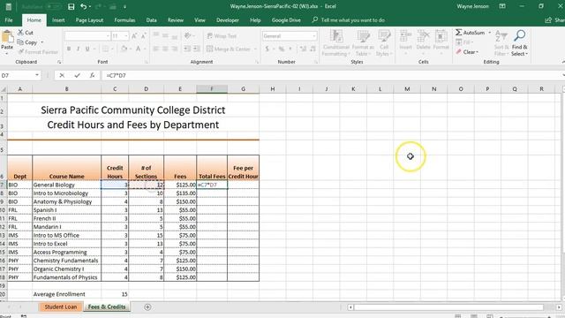Open the Borders dropdown

(x=112, y=49)
